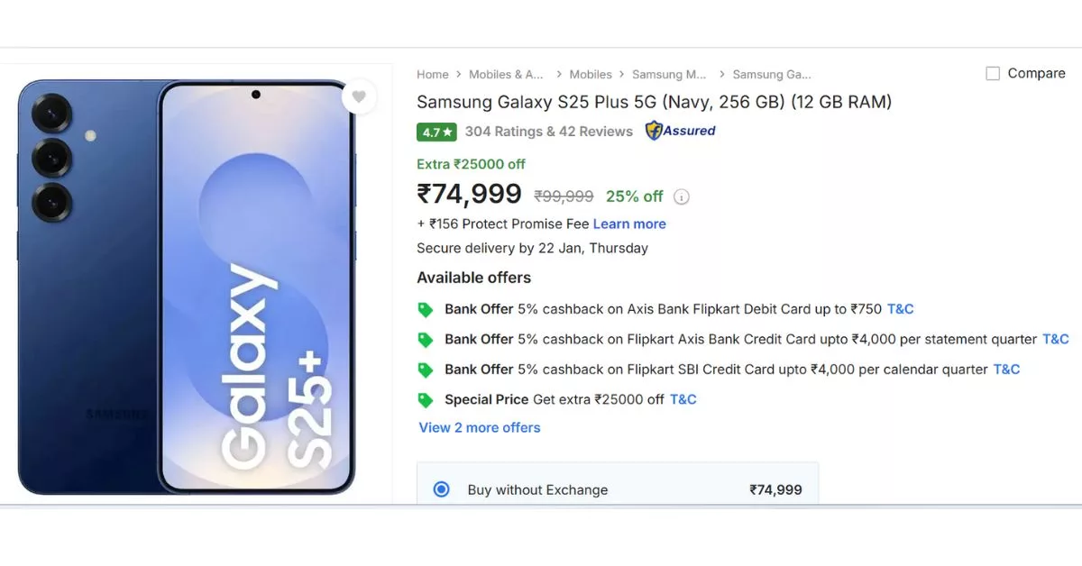Expand View 2 more offers
1082x566 pixels.
click(x=479, y=427)
